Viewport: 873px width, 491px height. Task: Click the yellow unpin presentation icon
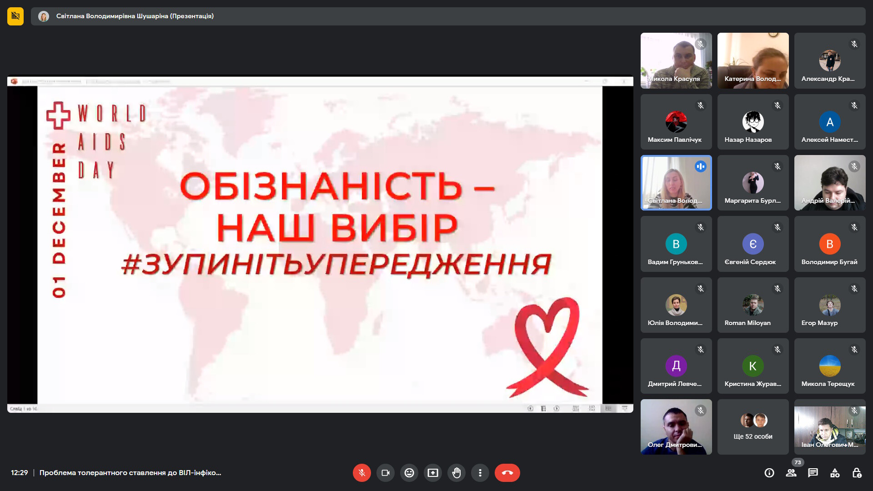15,16
